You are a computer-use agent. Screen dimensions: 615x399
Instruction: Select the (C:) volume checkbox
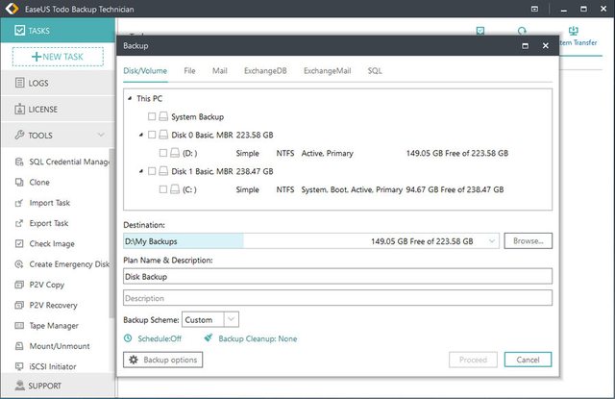pyautogui.click(x=163, y=189)
